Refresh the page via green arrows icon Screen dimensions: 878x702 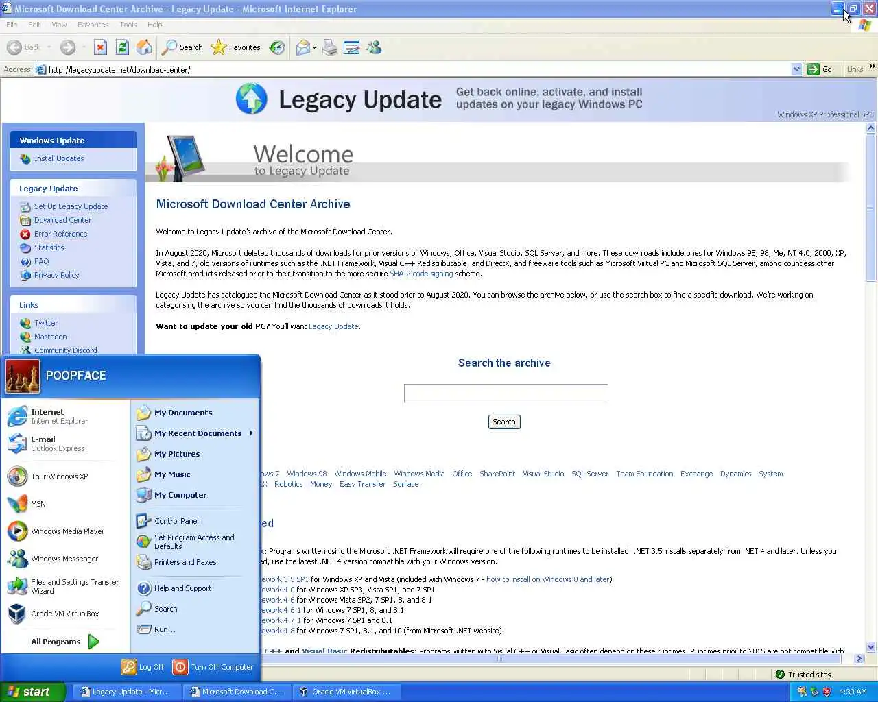tap(122, 47)
